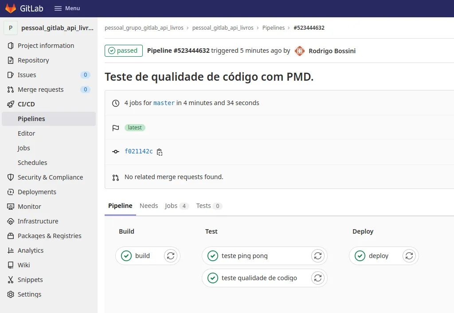Screen dimensions: 454x313
Task: Click the Project information icon
Action: (11, 46)
